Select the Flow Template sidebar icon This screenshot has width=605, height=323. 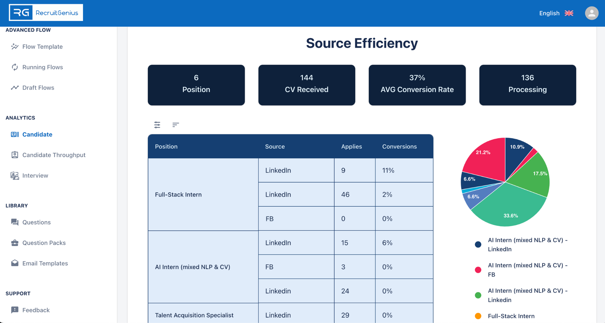click(14, 46)
